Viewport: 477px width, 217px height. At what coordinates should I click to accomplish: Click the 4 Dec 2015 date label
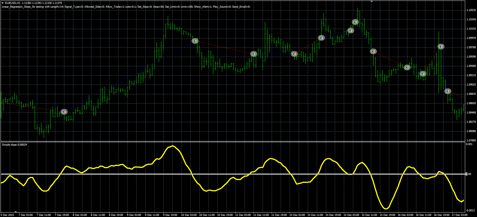[7, 215]
